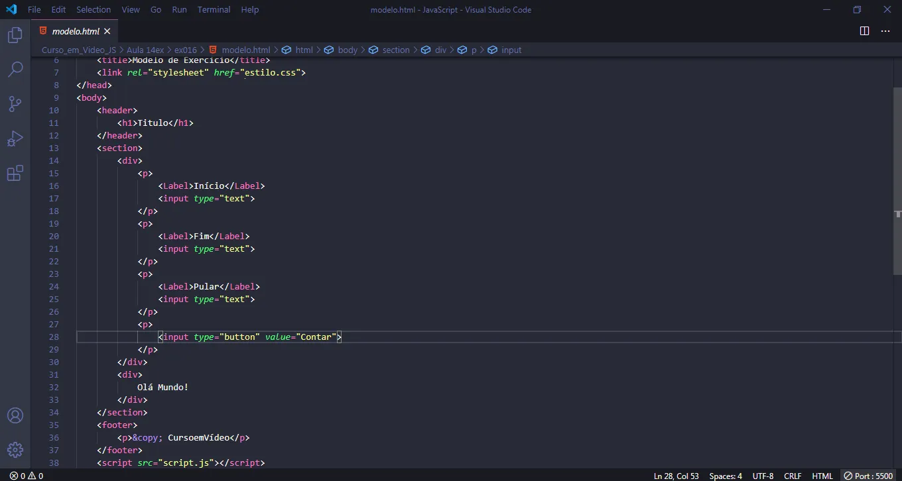Click errors and warnings status indicator
Image resolution: width=902 pixels, height=481 pixels.
pyautogui.click(x=27, y=476)
